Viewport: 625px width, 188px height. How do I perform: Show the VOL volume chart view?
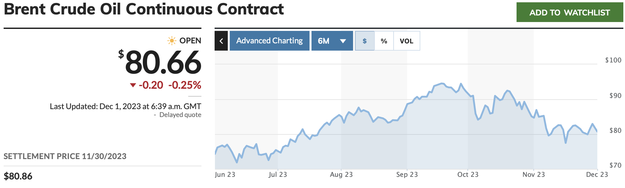(x=406, y=41)
